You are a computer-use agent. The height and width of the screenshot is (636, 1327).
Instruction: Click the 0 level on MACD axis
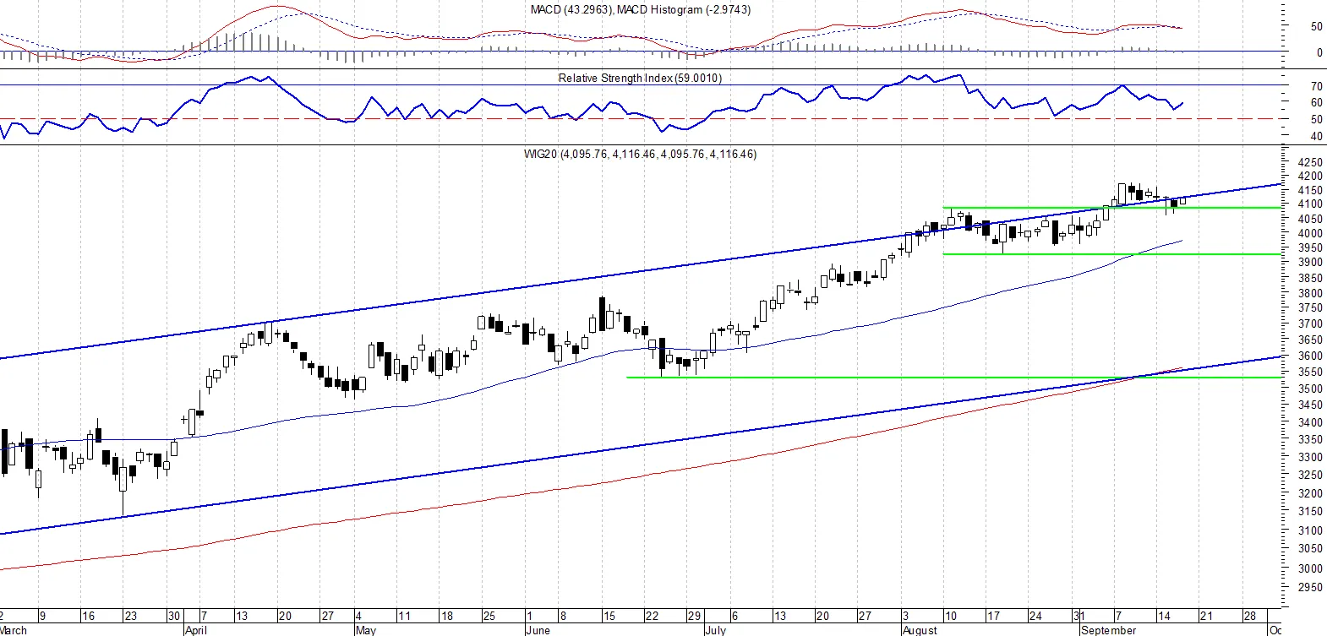(1319, 52)
